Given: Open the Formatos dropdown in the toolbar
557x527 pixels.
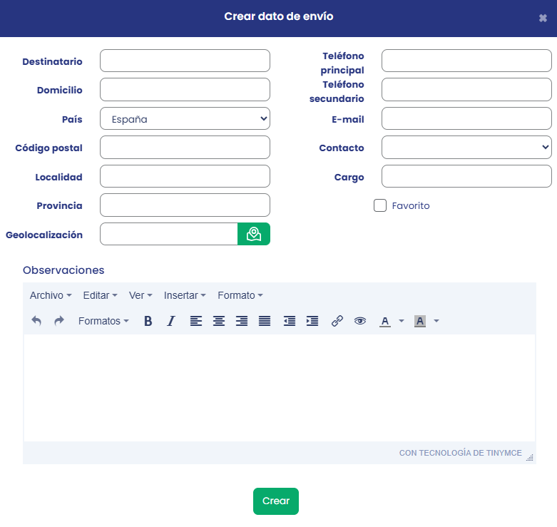Looking at the screenshot, I should [x=103, y=321].
